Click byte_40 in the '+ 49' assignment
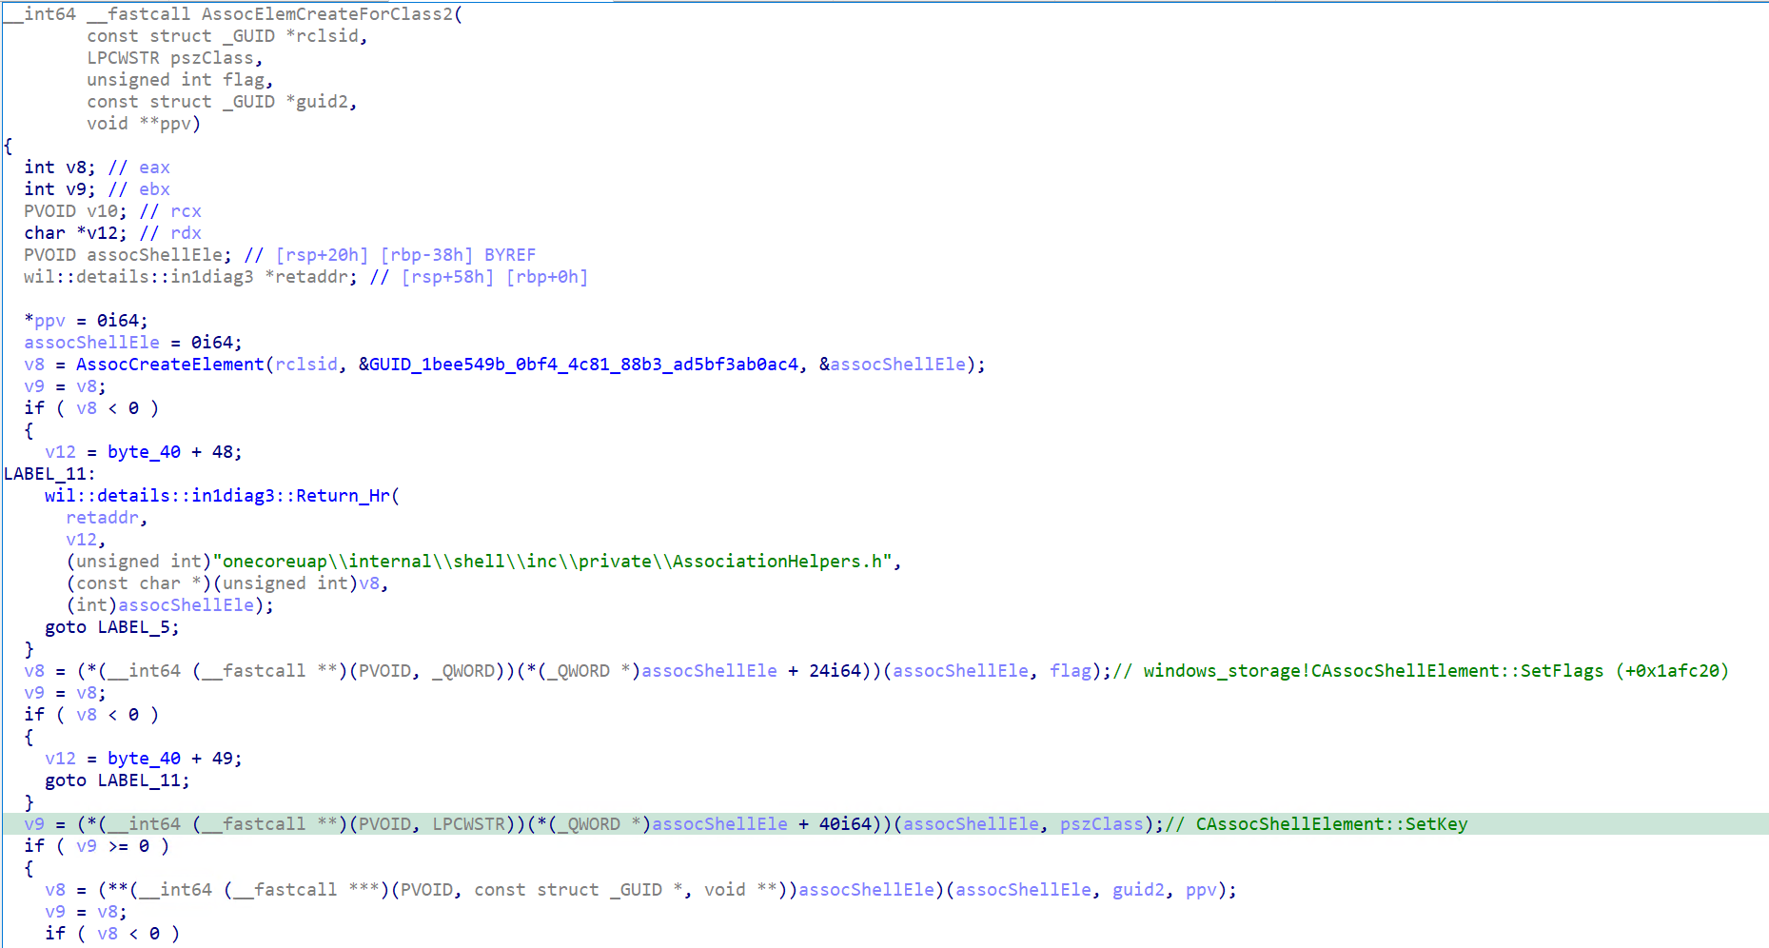 tap(144, 759)
